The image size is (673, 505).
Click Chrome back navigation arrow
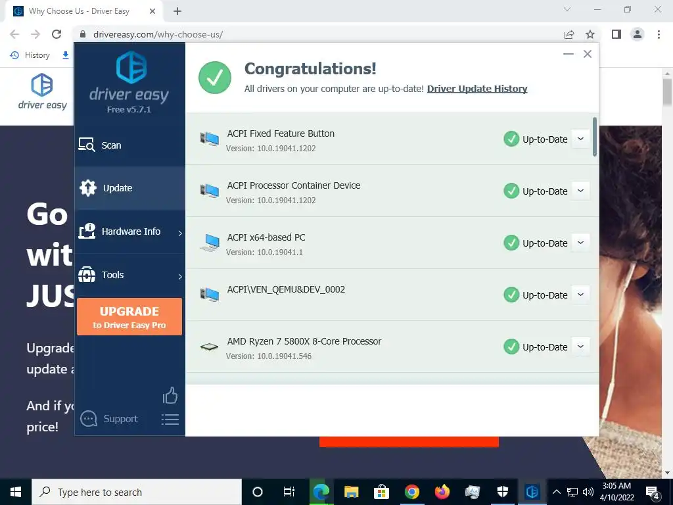[14, 34]
